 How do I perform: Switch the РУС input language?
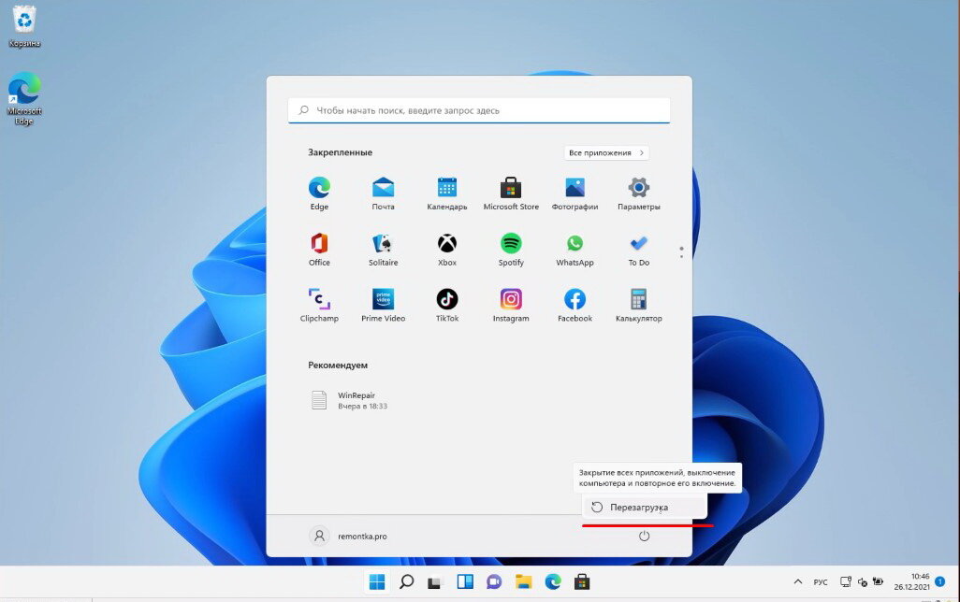click(821, 581)
